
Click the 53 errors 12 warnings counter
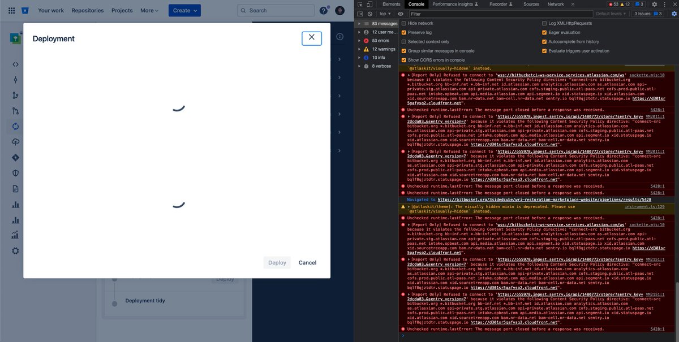[x=621, y=4]
